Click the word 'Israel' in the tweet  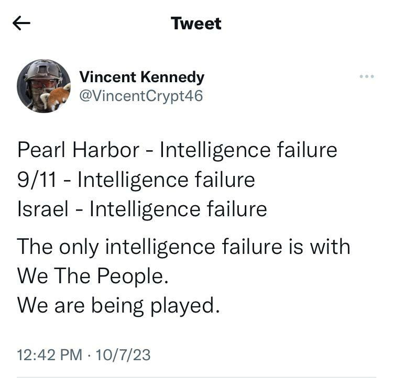43,209
